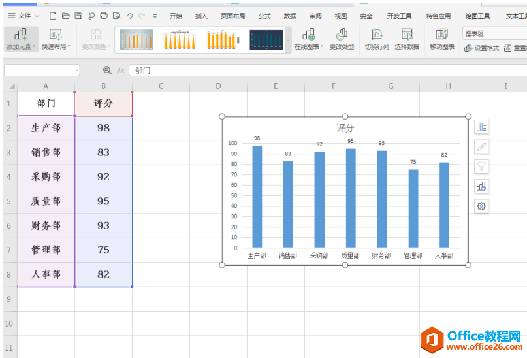Select the dark navy chart style thumbnail
This screenshot has width=527, height=358.
pyautogui.click(x=266, y=40)
